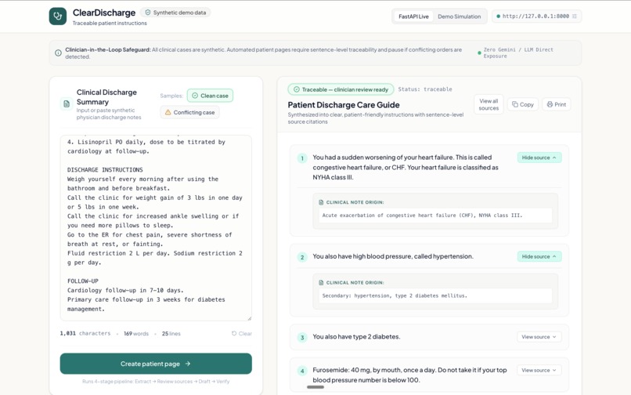This screenshot has height=395, width=631.
Task: View source for the type 2 diabetes sentence
Action: pos(539,337)
